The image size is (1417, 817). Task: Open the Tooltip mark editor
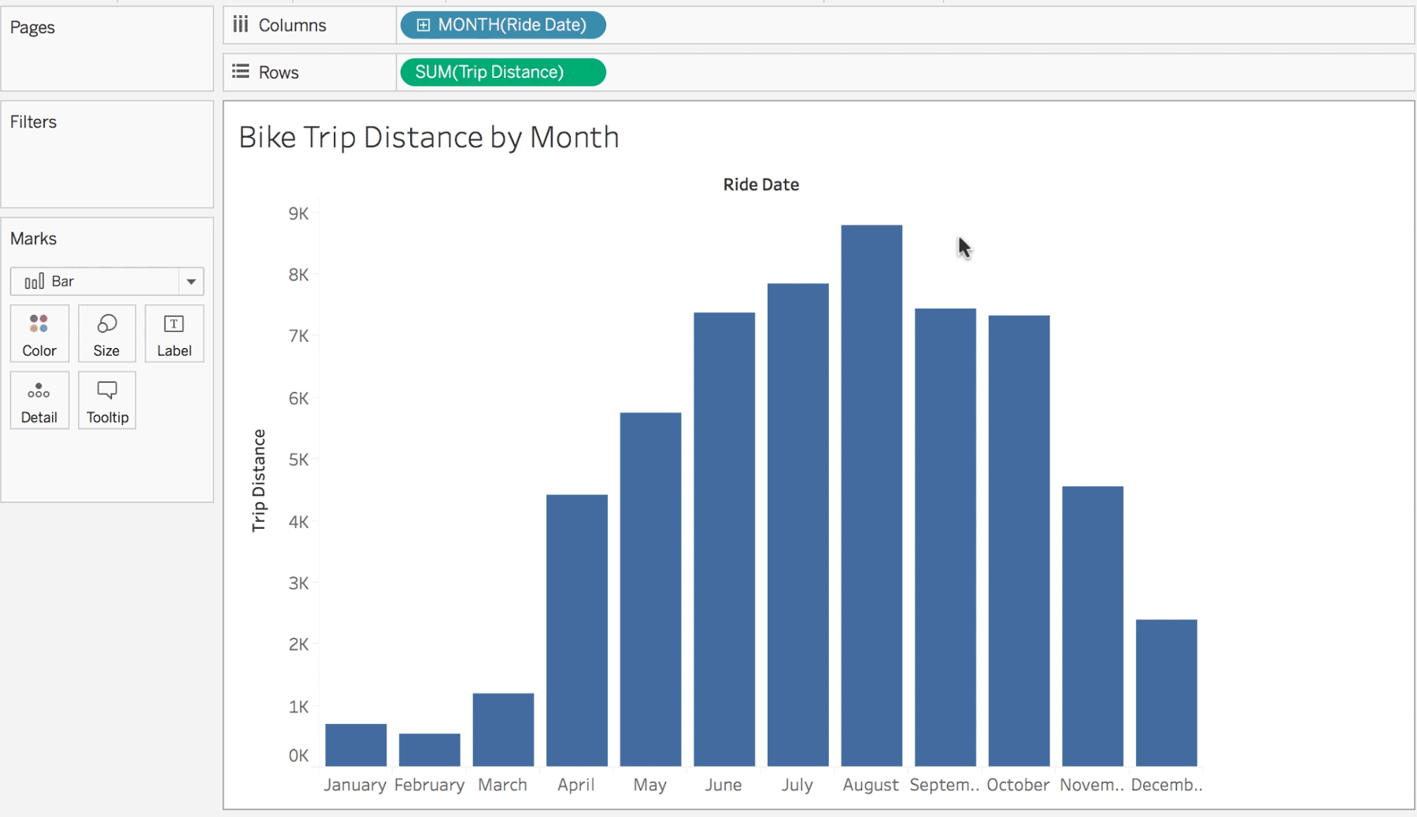click(106, 400)
